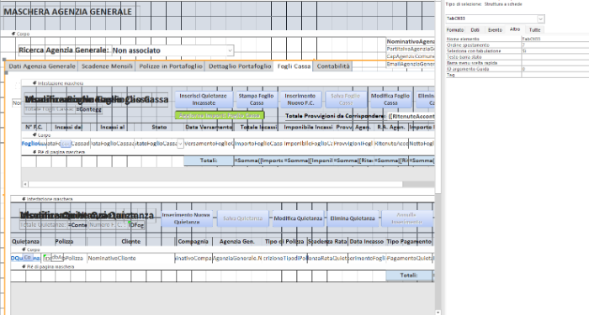Select the Elimina Quietanza button

353,218
